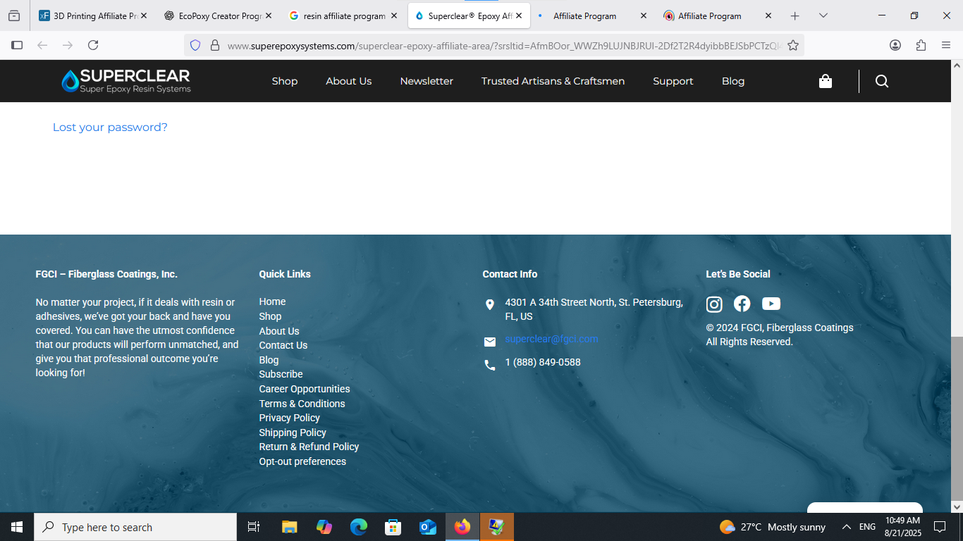The image size is (963, 541).
Task: Close the EcoPoxy Creator Program tab
Action: (269, 15)
